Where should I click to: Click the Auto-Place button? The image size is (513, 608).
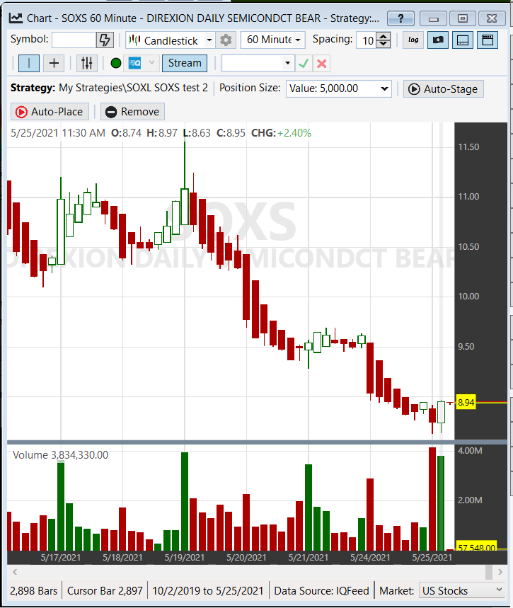pyautogui.click(x=50, y=112)
